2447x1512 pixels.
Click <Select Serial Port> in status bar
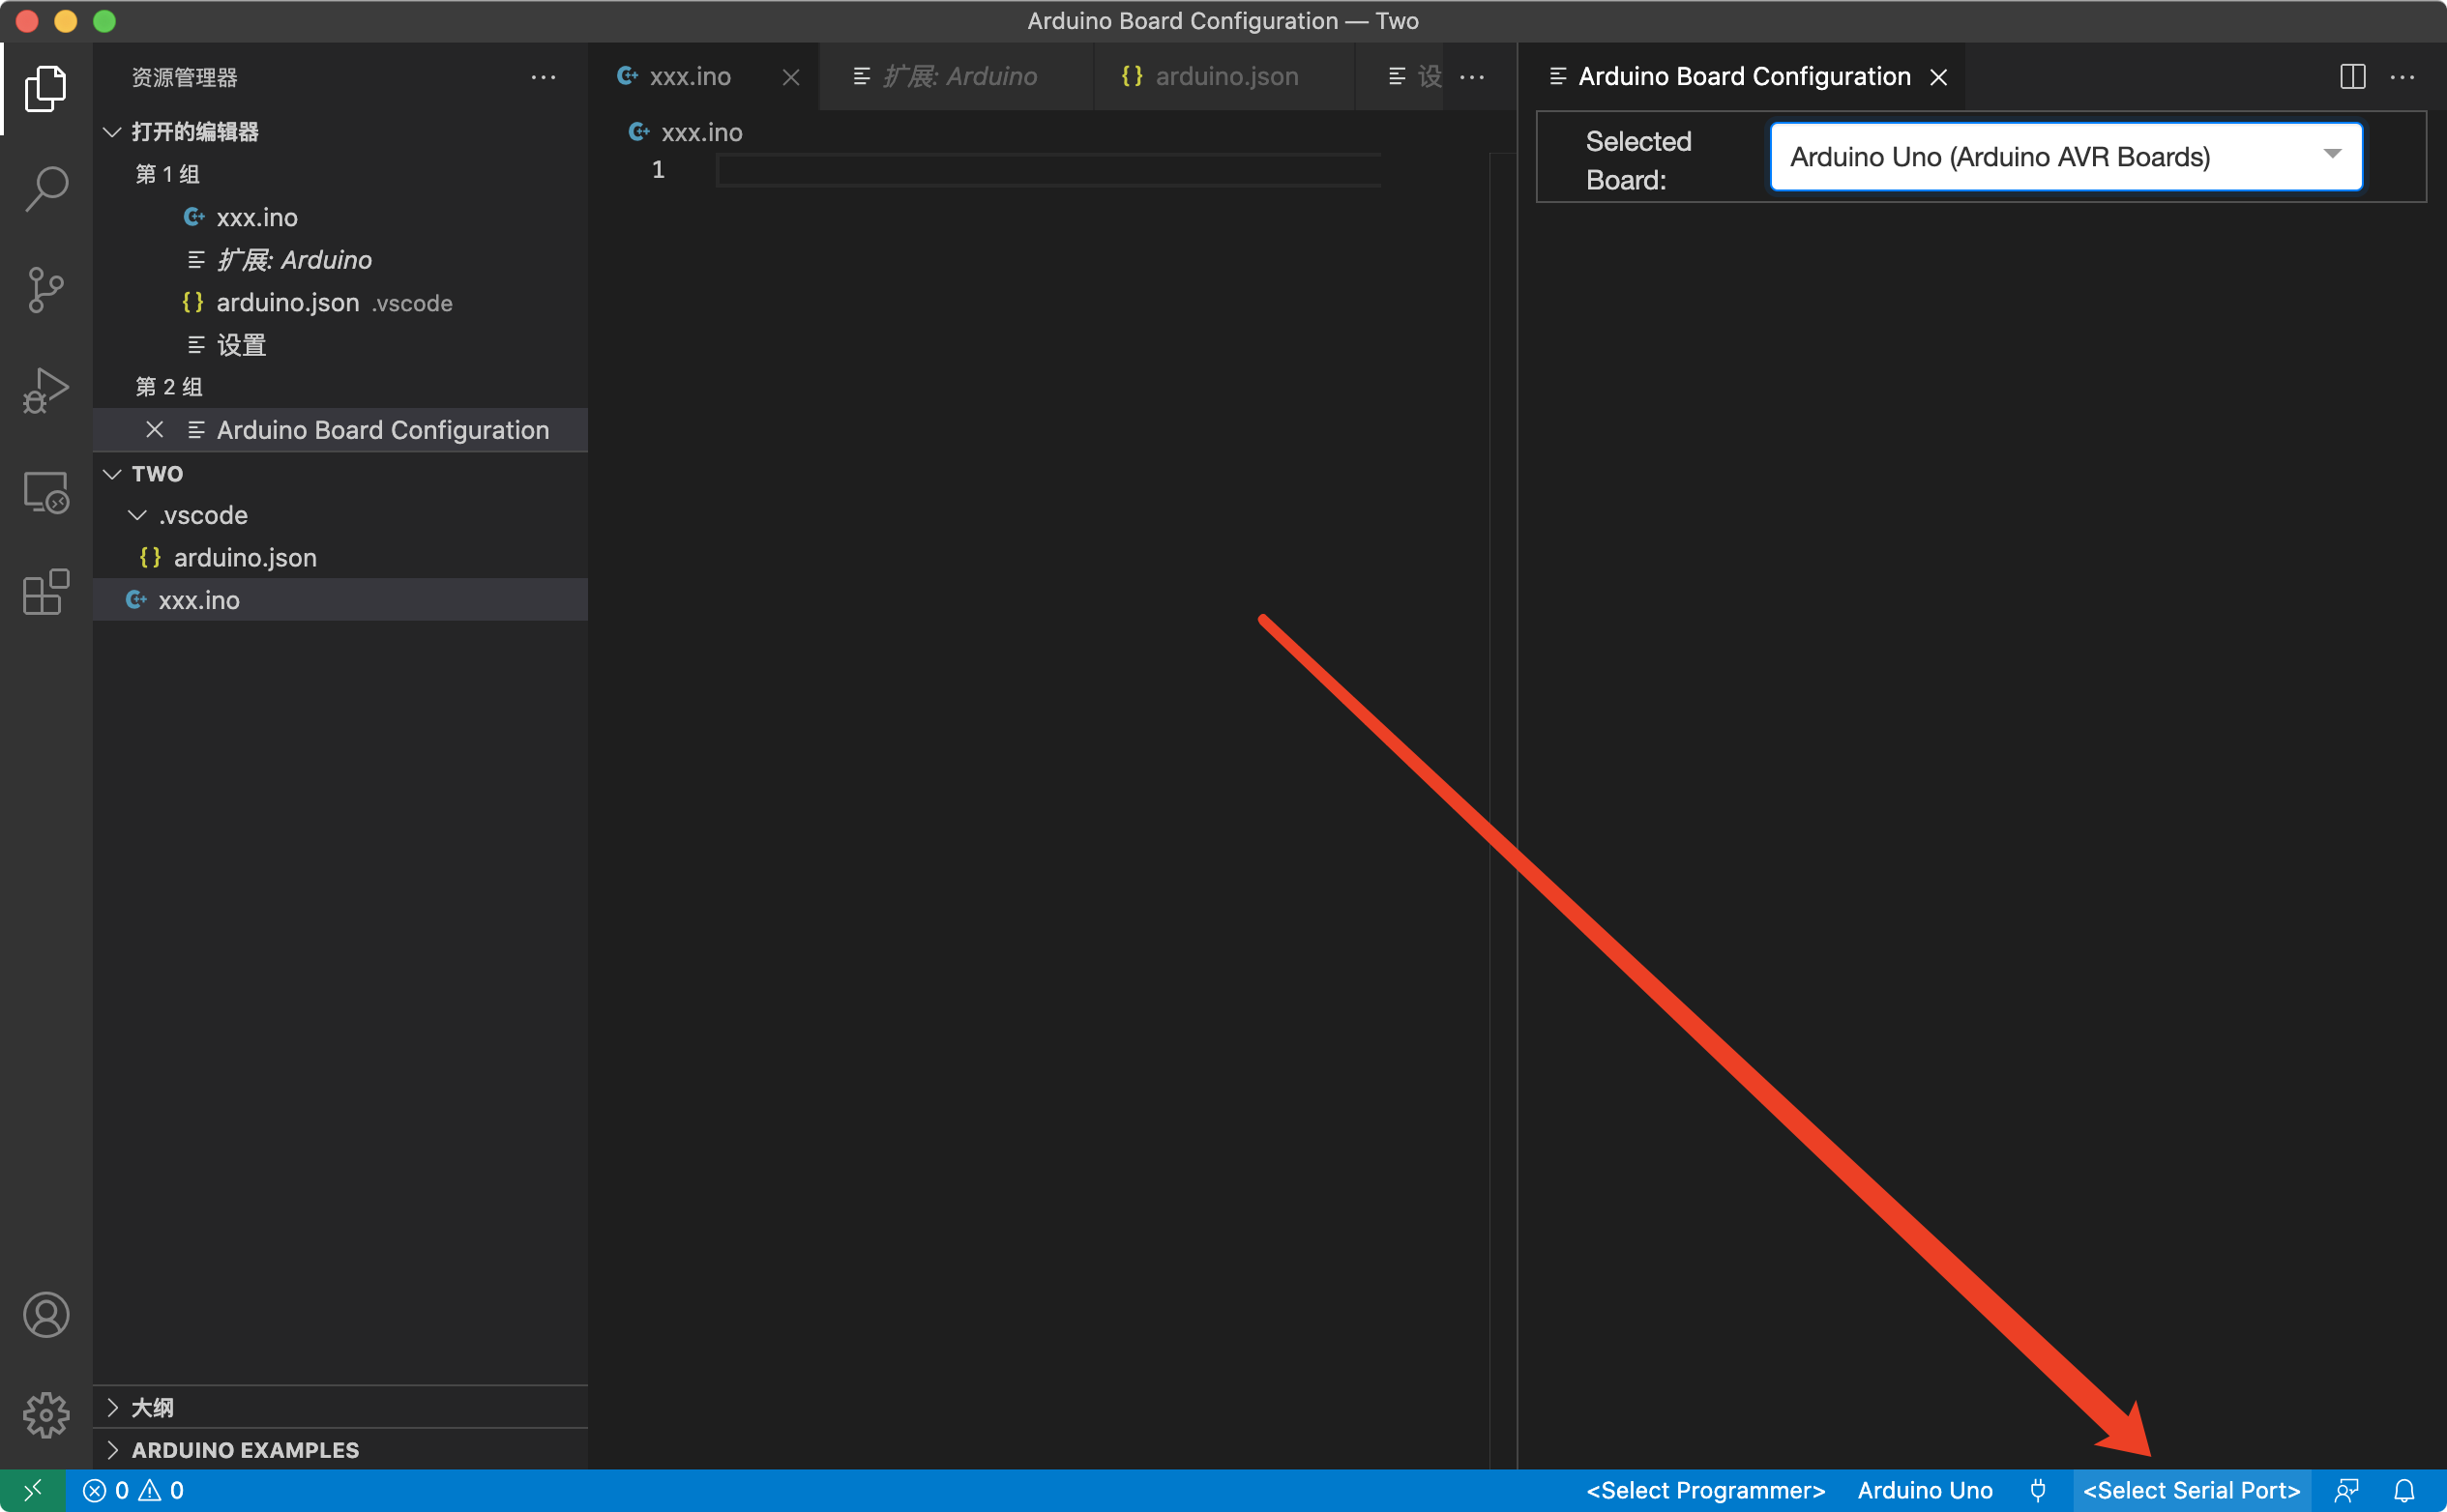point(2191,1491)
